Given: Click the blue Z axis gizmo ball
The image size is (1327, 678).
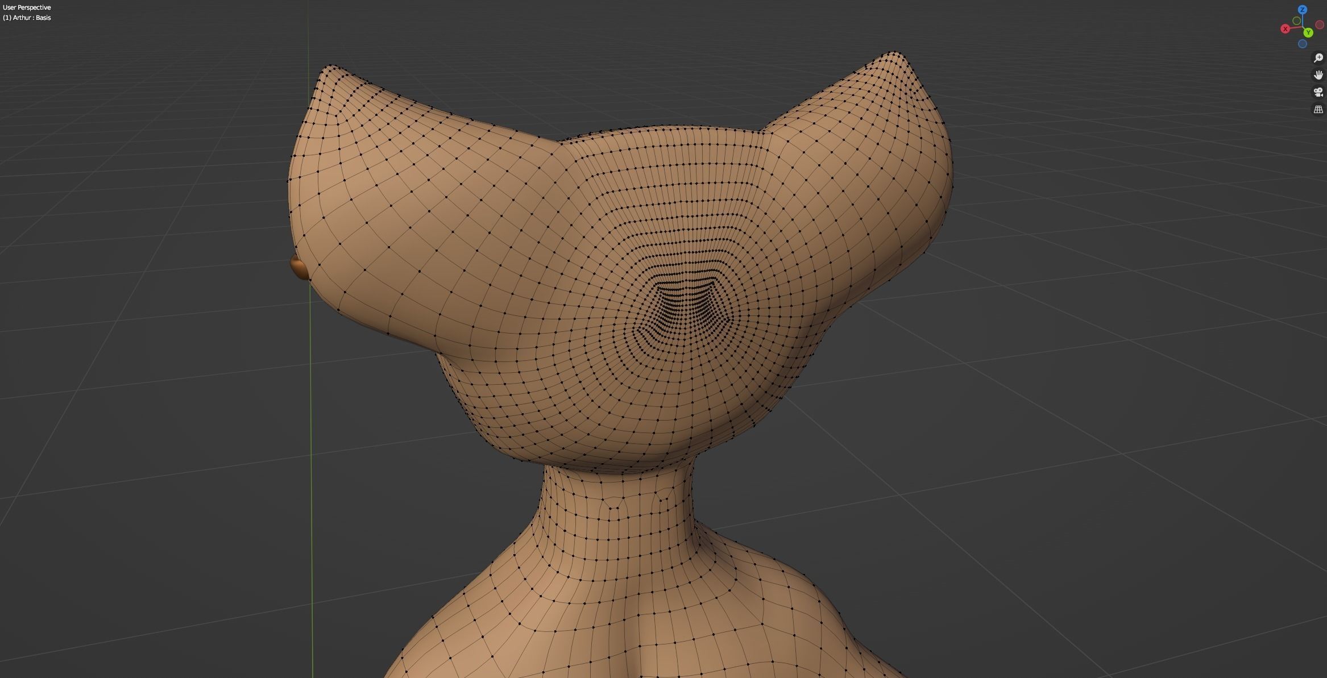Looking at the screenshot, I should point(1303,10).
